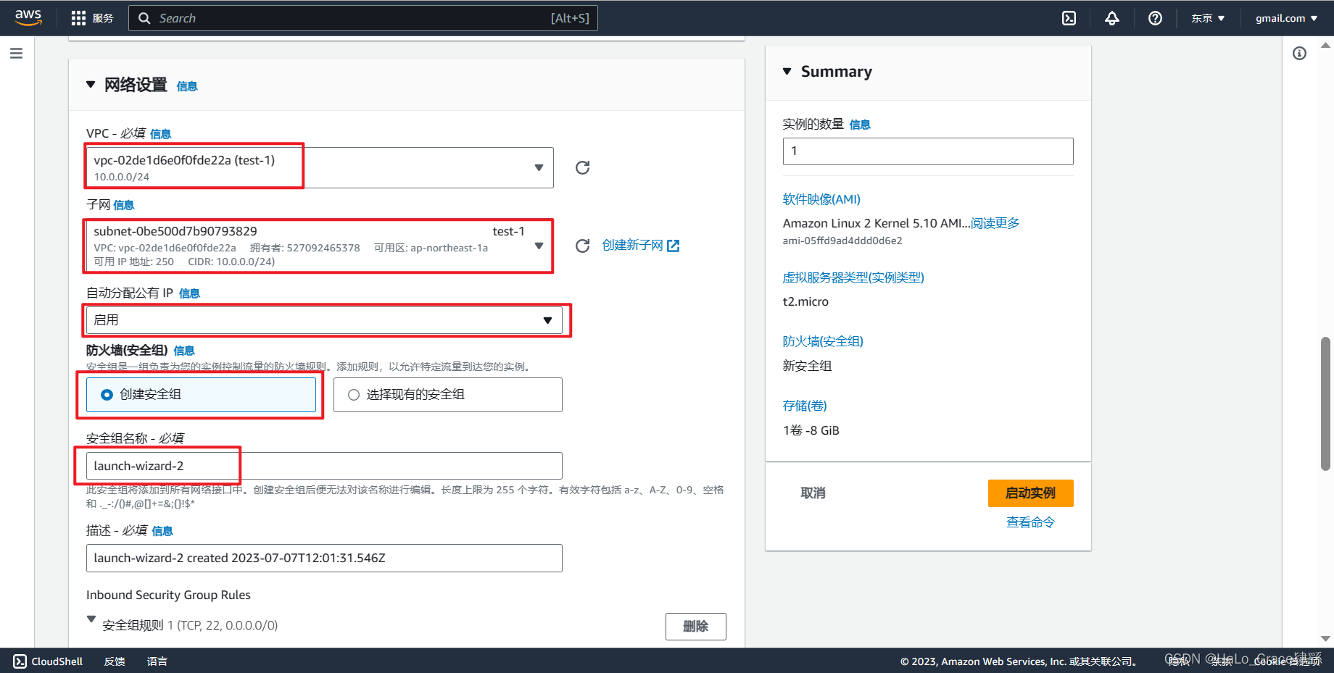The height and width of the screenshot is (673, 1334).
Task: Click 语言 in the footer
Action: click(x=157, y=661)
